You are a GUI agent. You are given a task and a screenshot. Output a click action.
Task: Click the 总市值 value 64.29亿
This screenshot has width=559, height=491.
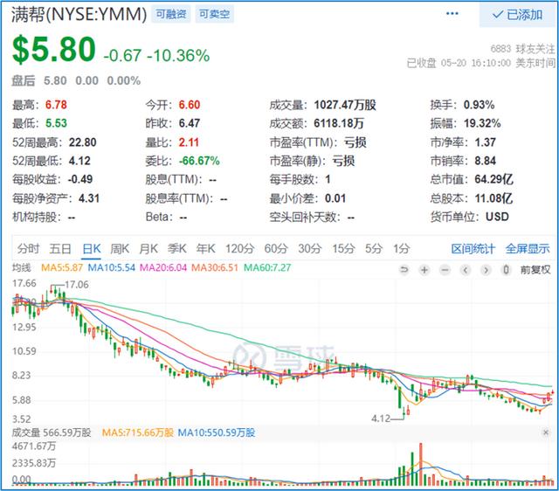coord(493,179)
